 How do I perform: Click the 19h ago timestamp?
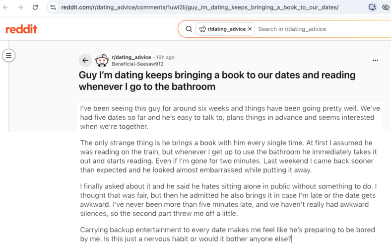coord(165,57)
